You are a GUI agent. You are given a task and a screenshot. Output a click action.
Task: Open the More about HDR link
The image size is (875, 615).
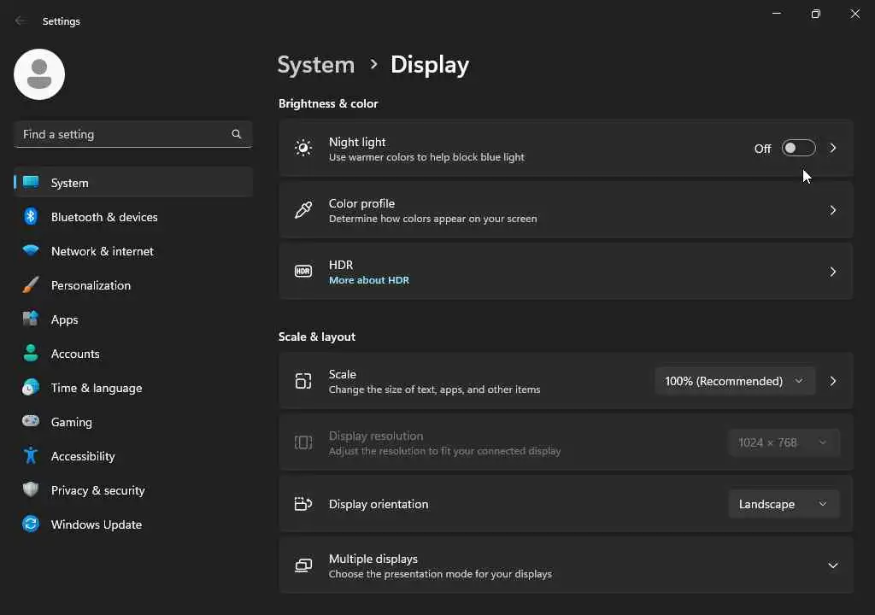(x=369, y=280)
